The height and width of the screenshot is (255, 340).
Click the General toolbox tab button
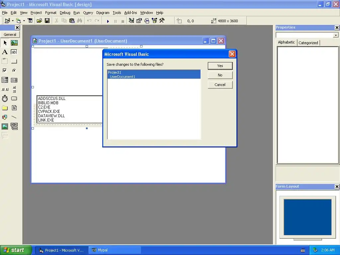pyautogui.click(x=10, y=35)
